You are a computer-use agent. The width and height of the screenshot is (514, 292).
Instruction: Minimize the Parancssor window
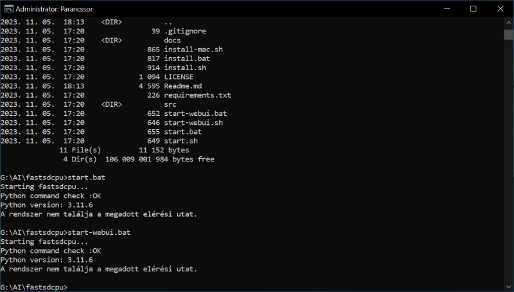(447, 9)
